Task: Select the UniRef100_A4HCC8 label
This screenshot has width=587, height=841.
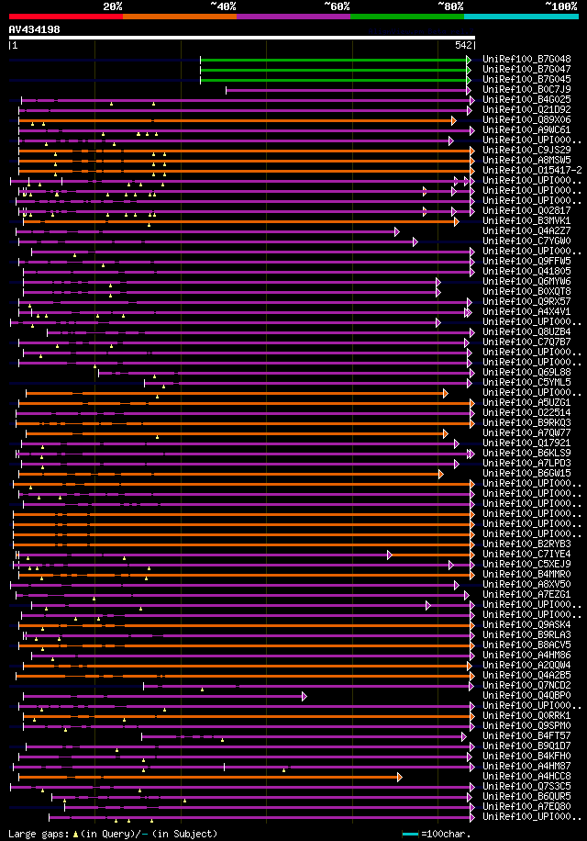Action: (526, 776)
